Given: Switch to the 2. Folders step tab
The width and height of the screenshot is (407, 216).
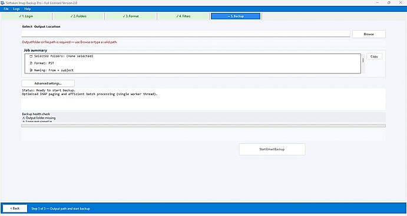Looking at the screenshot, I should 78,16.
